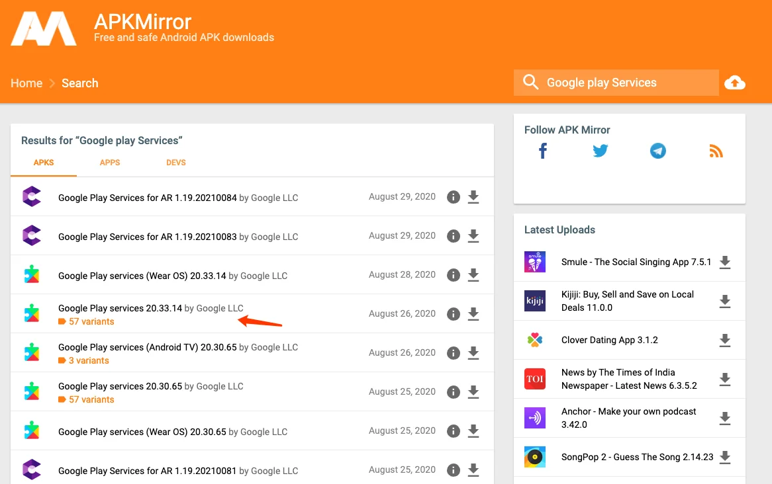
Task: Show info for Google Play services 20.30.65
Action: [454, 391]
